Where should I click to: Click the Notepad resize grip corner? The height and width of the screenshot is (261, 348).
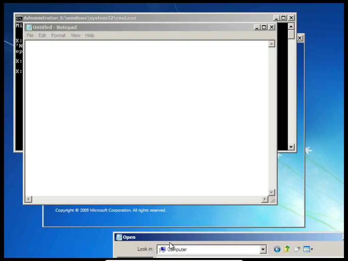point(273,201)
